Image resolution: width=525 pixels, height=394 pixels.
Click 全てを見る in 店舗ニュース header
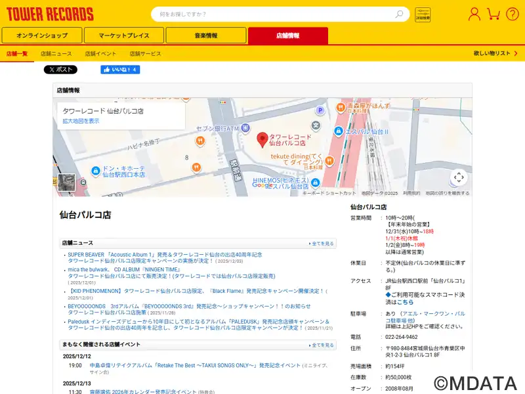pyautogui.click(x=322, y=244)
